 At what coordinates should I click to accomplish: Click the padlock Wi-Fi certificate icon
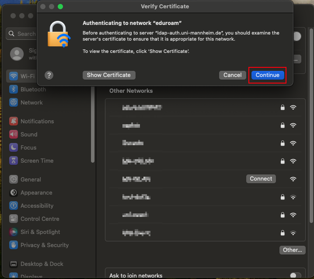[x=59, y=34]
